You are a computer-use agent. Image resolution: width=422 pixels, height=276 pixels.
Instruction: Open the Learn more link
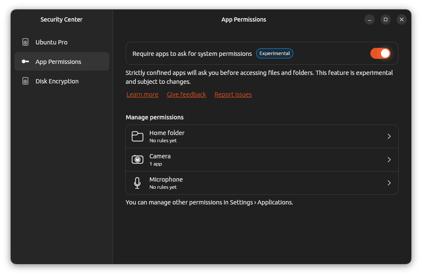[x=142, y=94]
